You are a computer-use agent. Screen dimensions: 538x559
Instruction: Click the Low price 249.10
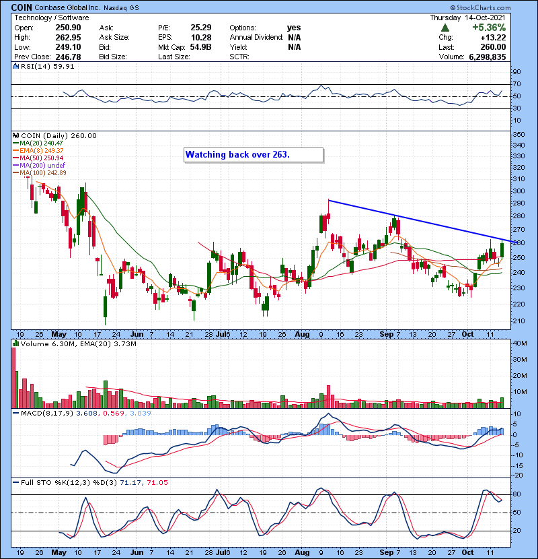[x=68, y=47]
